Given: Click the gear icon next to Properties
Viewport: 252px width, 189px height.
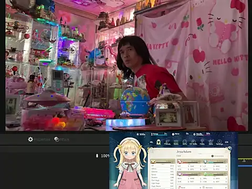Looking at the screenshot, I should (30, 140).
